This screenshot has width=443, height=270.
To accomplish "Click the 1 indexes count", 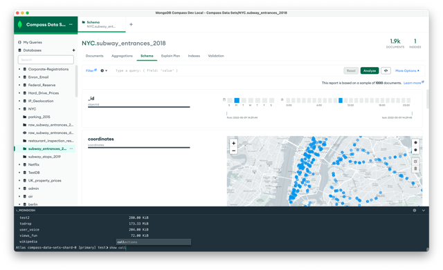I will [415, 41].
